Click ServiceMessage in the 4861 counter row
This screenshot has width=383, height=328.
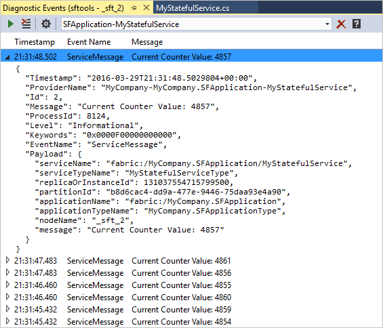tap(96, 261)
